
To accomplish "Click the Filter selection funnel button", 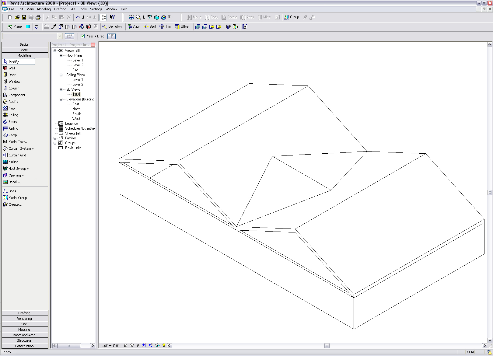I will [111, 36].
